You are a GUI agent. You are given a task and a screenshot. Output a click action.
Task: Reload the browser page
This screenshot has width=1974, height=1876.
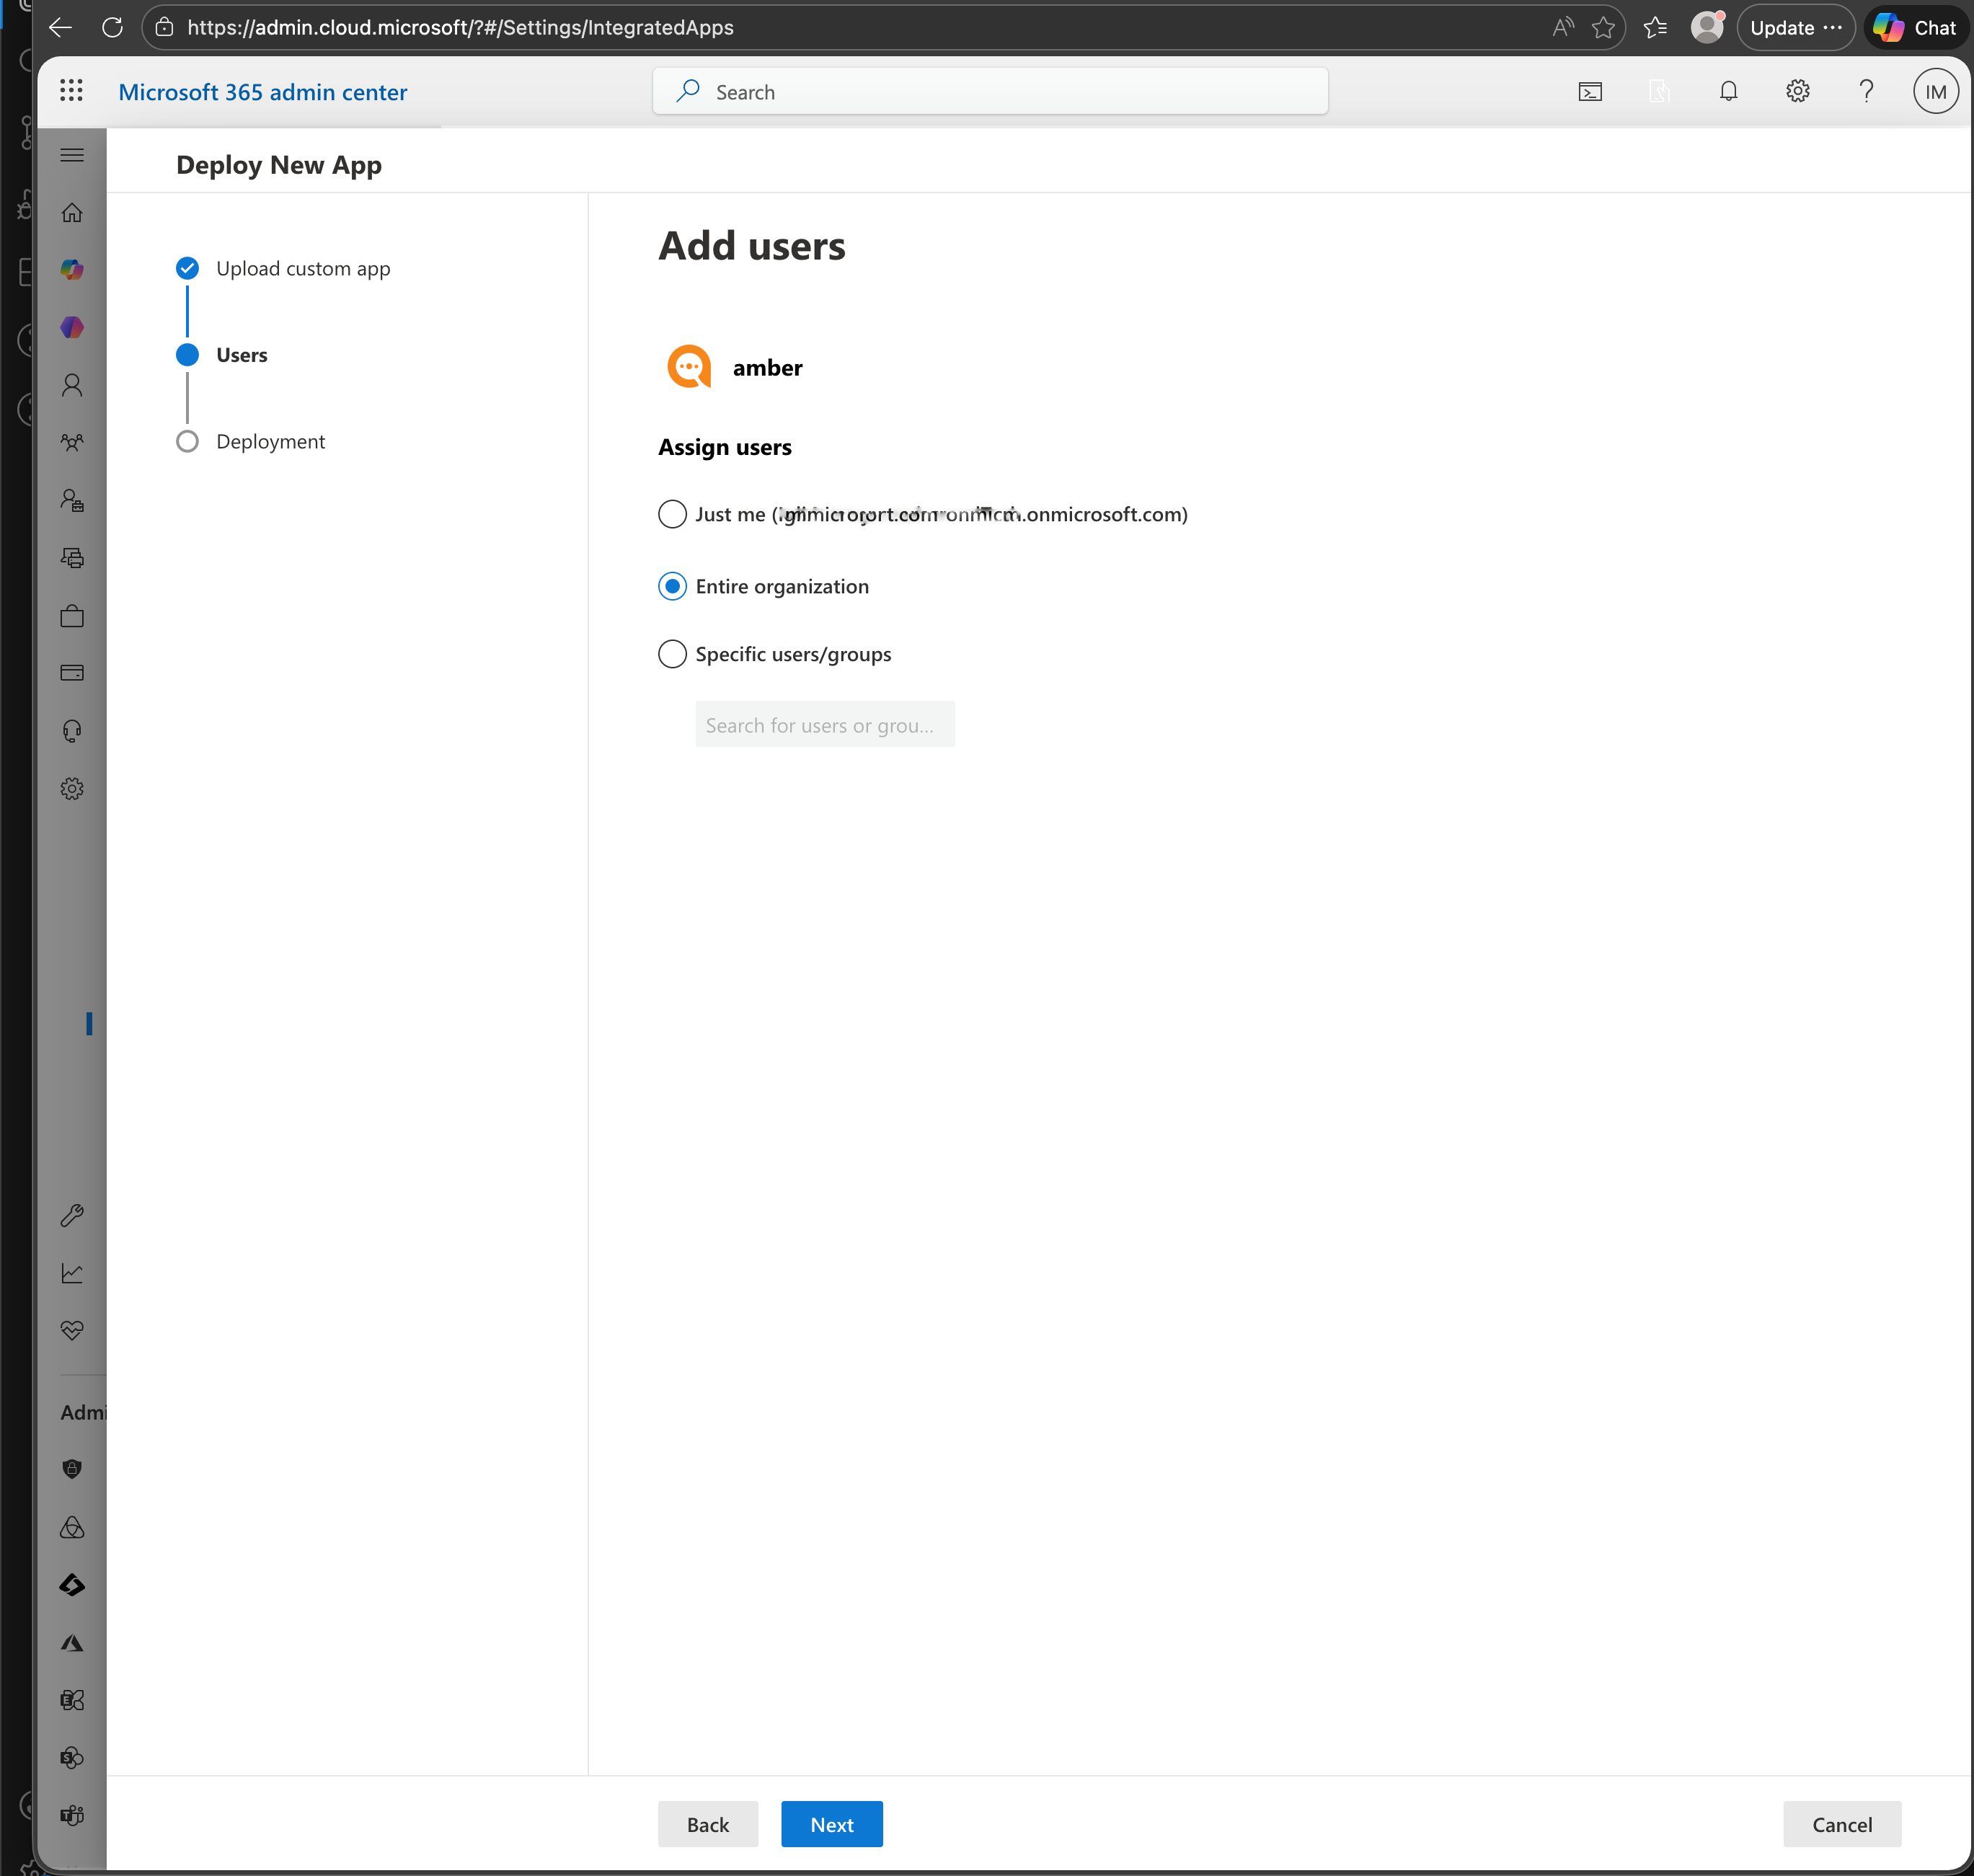(x=112, y=28)
